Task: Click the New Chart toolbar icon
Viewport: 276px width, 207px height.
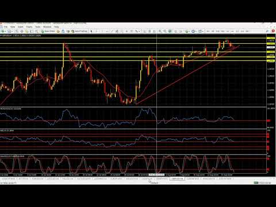Action: coord(3,31)
